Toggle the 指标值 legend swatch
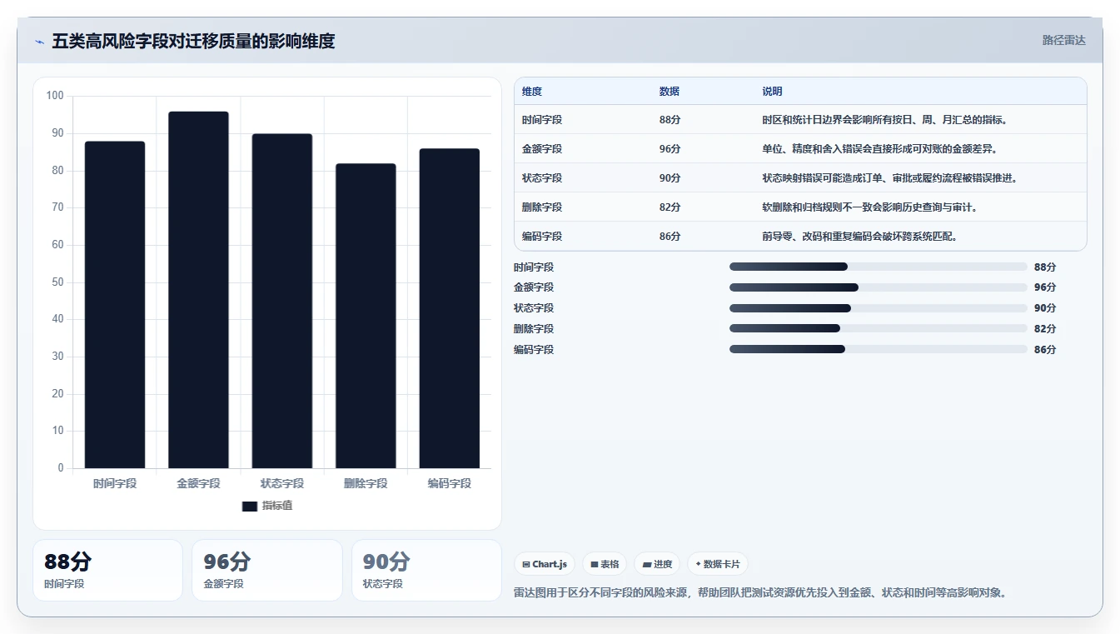Viewport: 1120px width, 634px height. 249,506
